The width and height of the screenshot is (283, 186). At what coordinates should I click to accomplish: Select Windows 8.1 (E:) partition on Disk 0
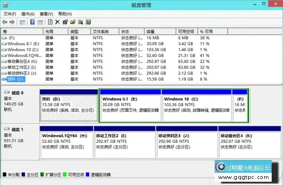[131, 105]
